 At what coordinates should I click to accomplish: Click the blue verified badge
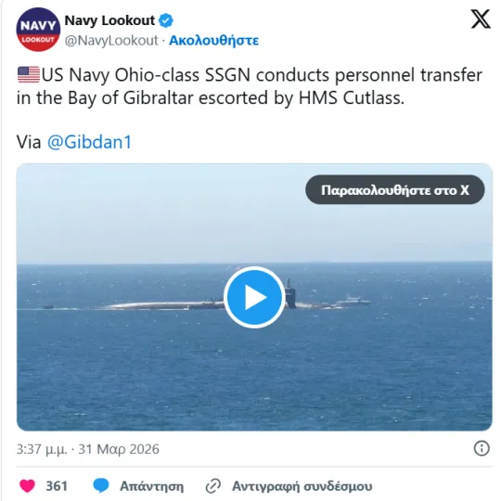click(166, 20)
